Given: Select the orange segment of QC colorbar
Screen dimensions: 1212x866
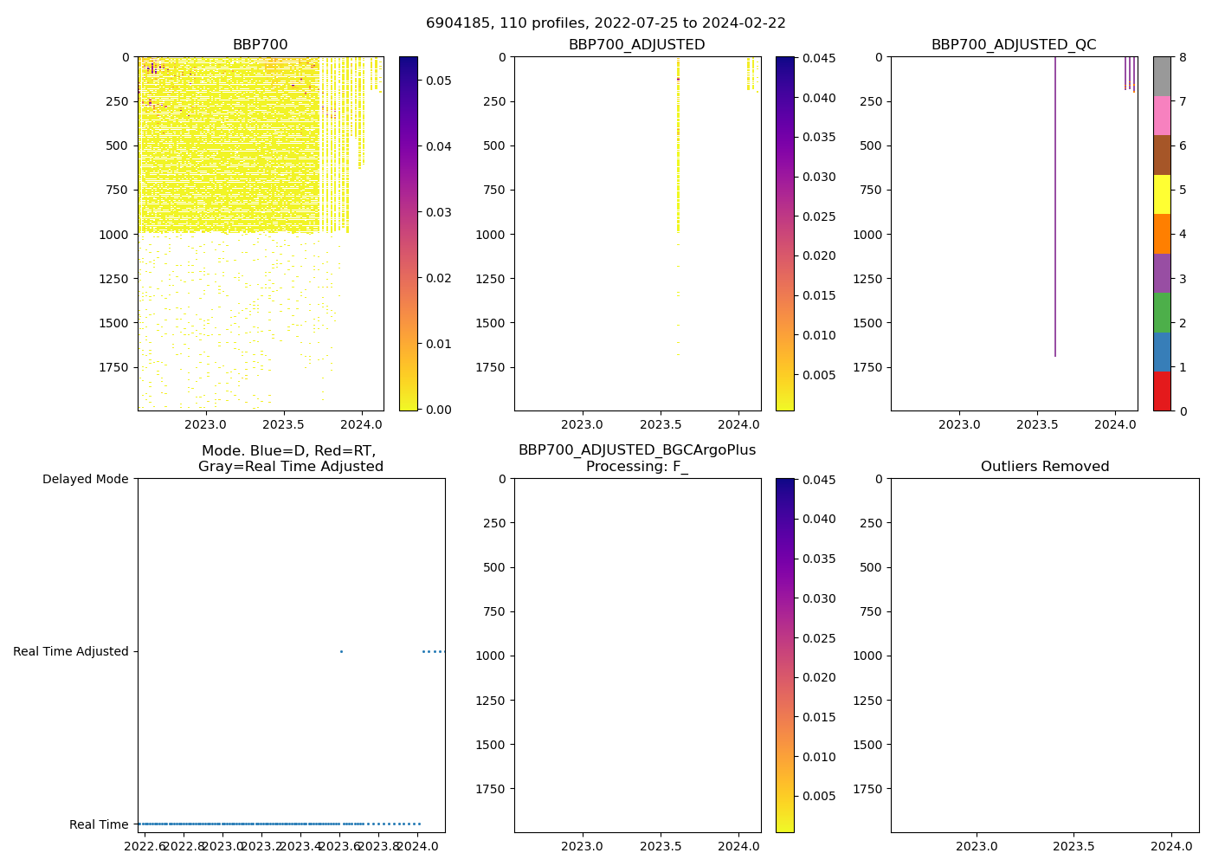Looking at the screenshot, I should pyautogui.click(x=1162, y=234).
